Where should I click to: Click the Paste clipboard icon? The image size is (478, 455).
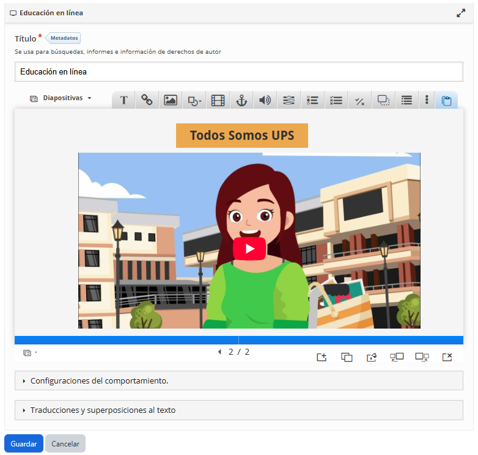446,101
